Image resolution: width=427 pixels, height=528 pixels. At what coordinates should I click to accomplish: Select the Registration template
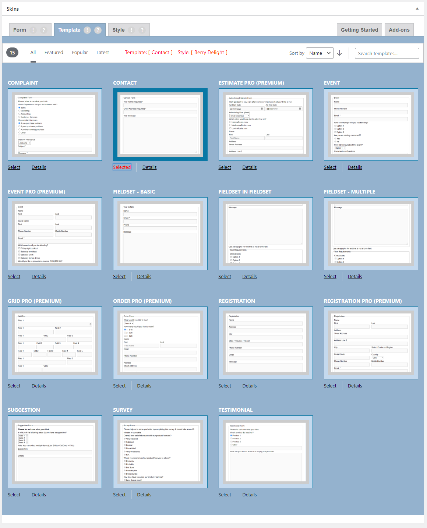tap(225, 386)
